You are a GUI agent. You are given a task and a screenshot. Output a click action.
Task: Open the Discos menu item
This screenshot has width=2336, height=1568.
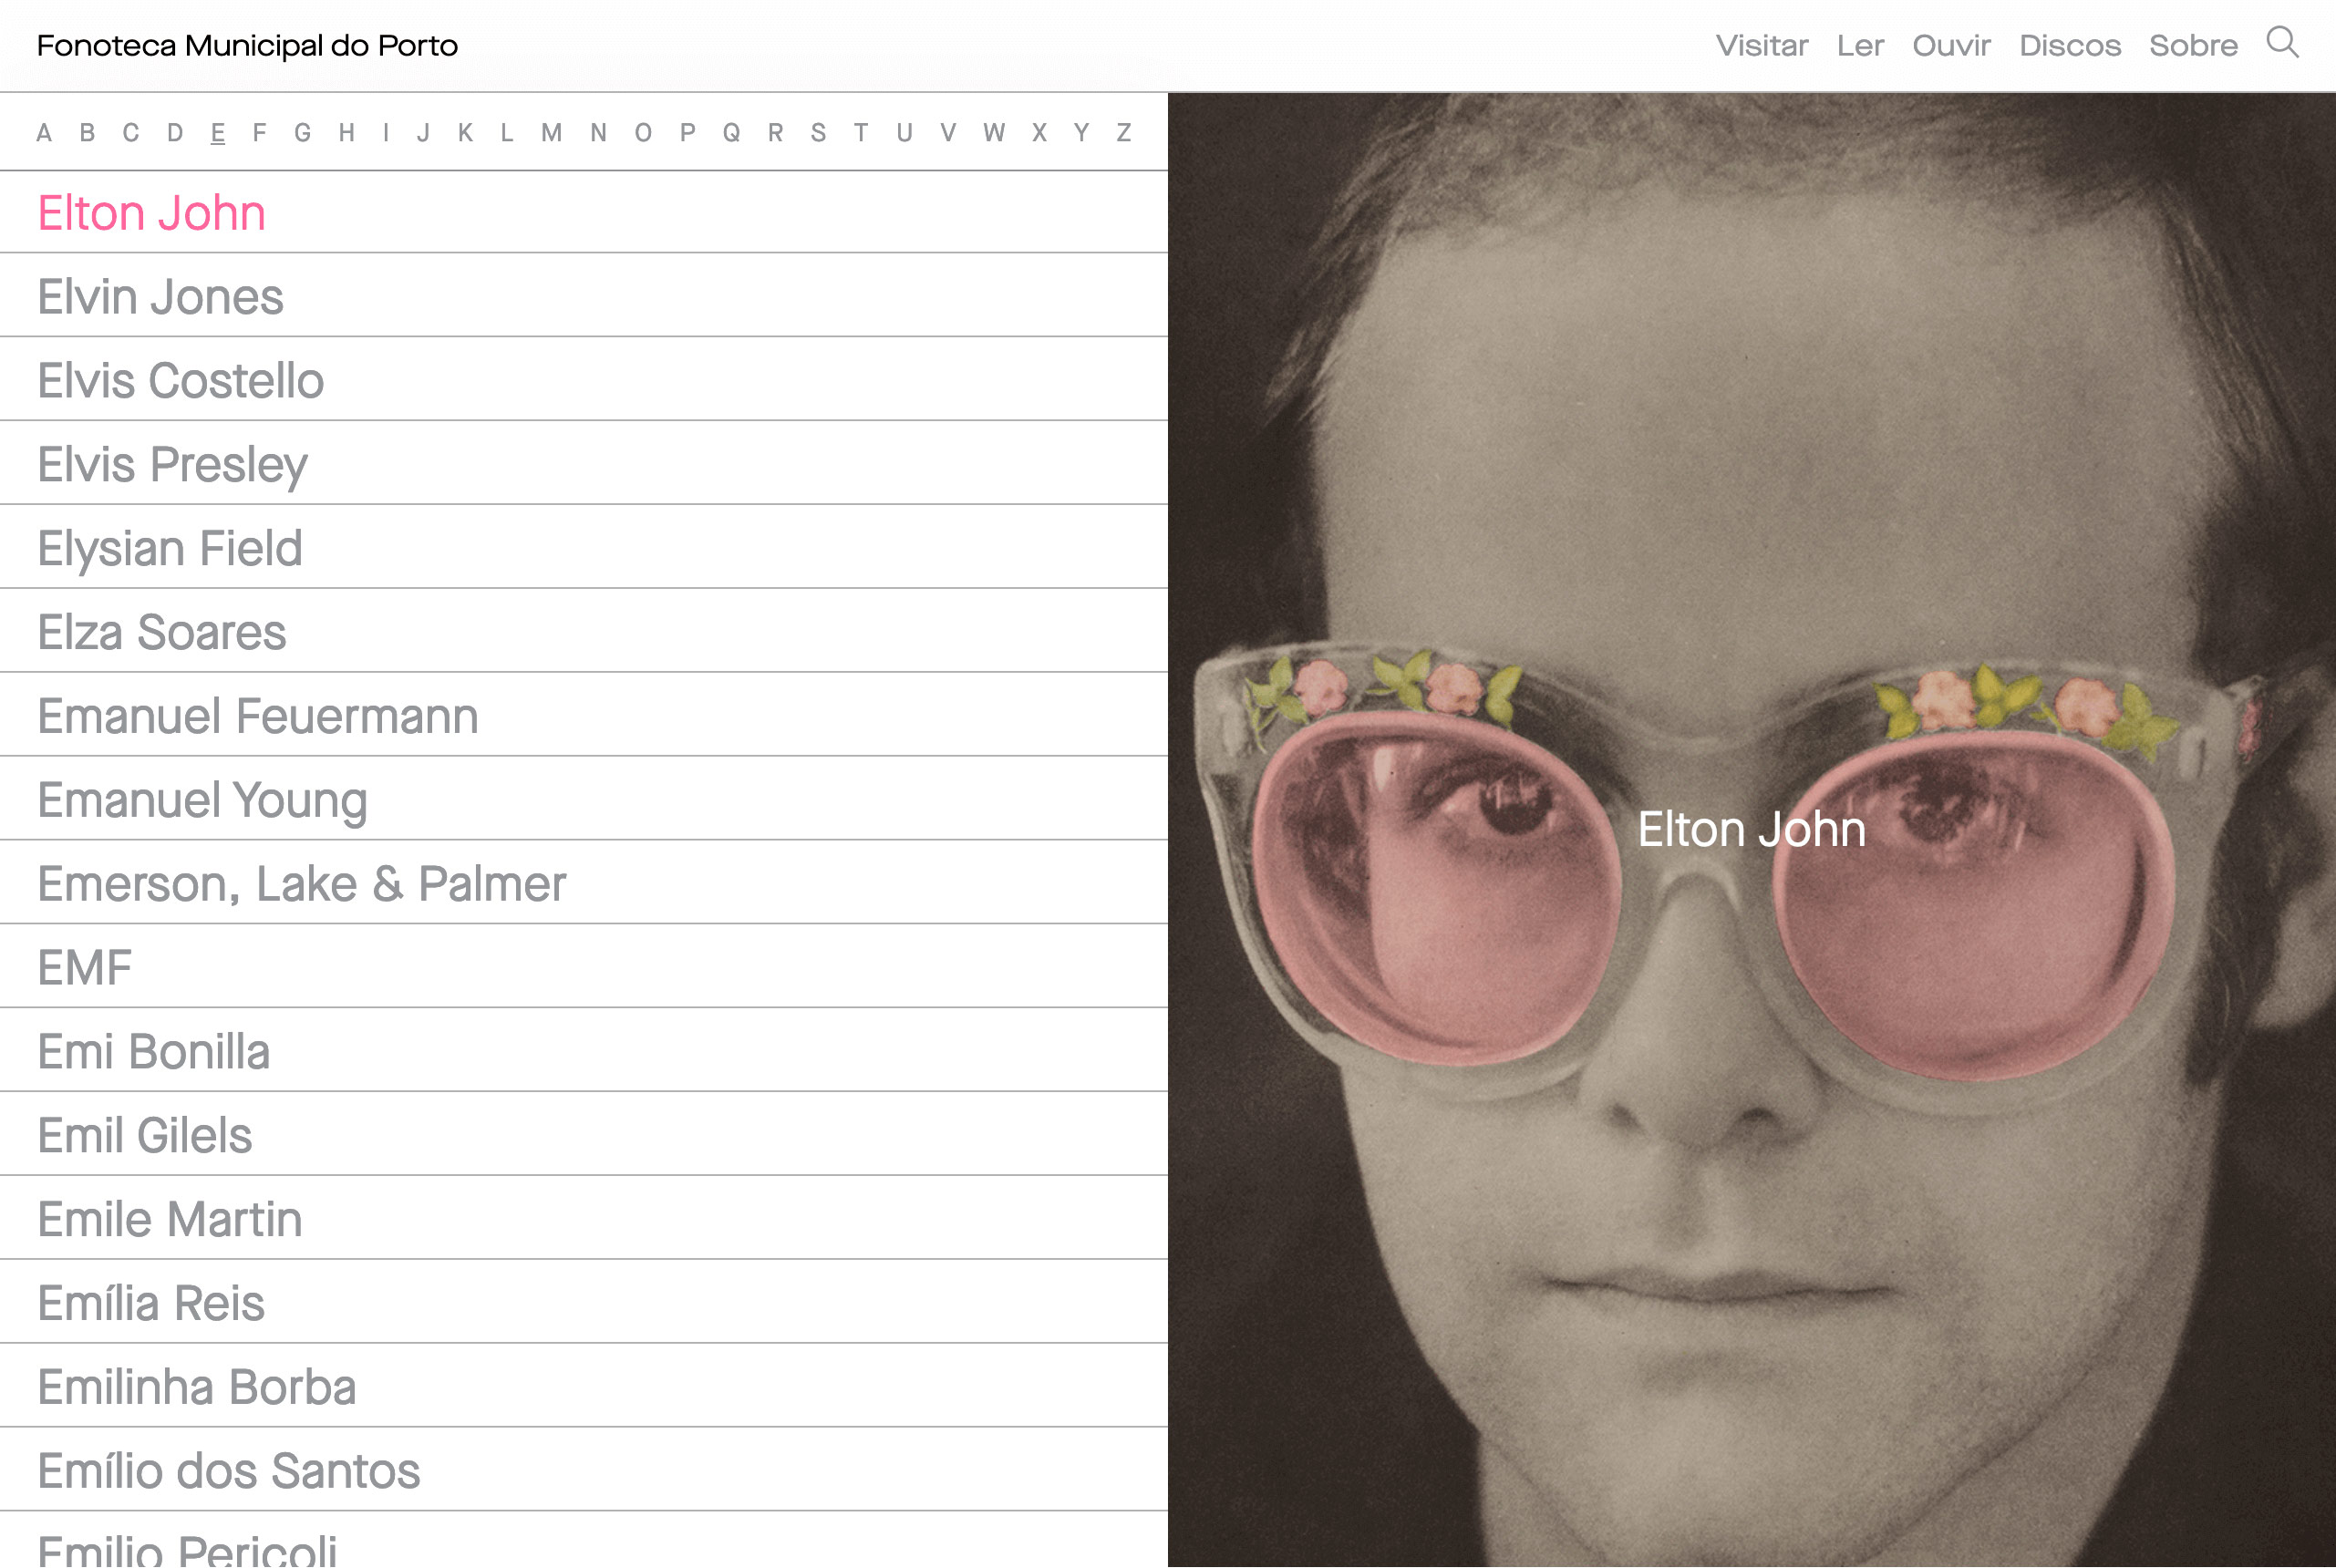click(x=2070, y=46)
